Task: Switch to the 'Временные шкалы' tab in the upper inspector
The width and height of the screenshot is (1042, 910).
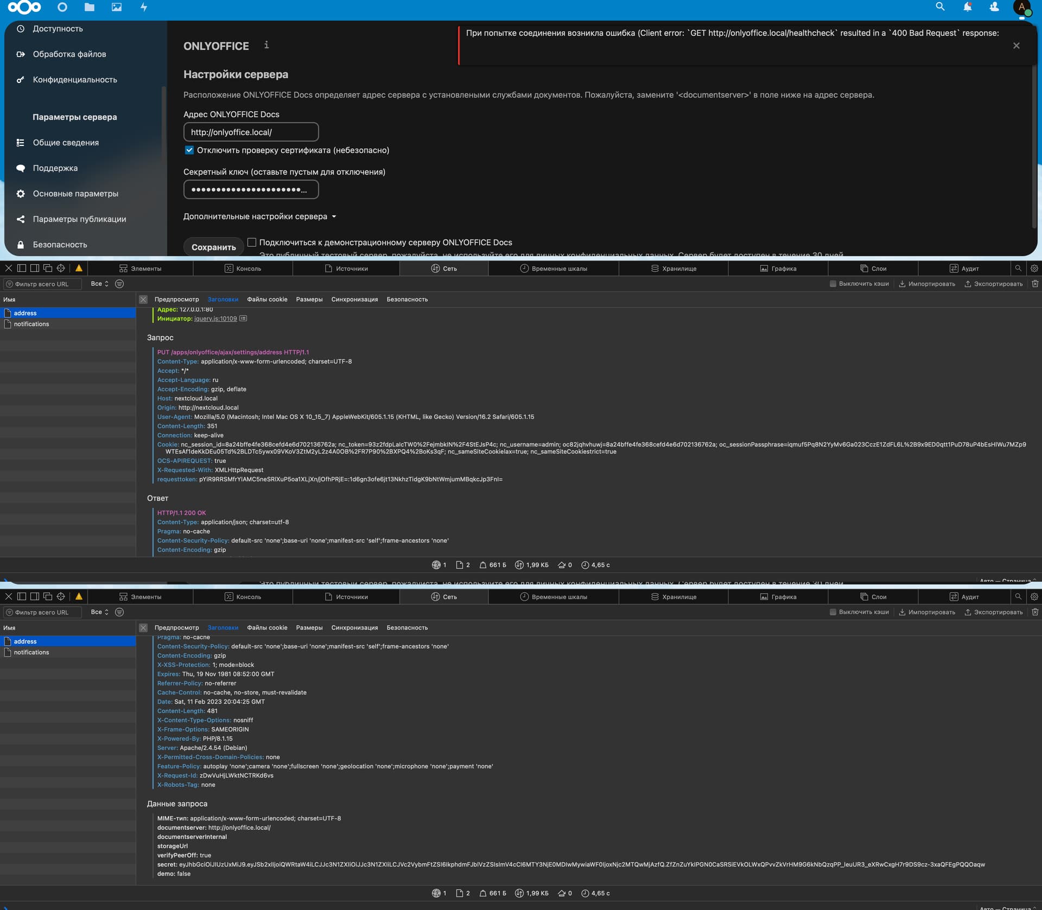Action: 554,269
